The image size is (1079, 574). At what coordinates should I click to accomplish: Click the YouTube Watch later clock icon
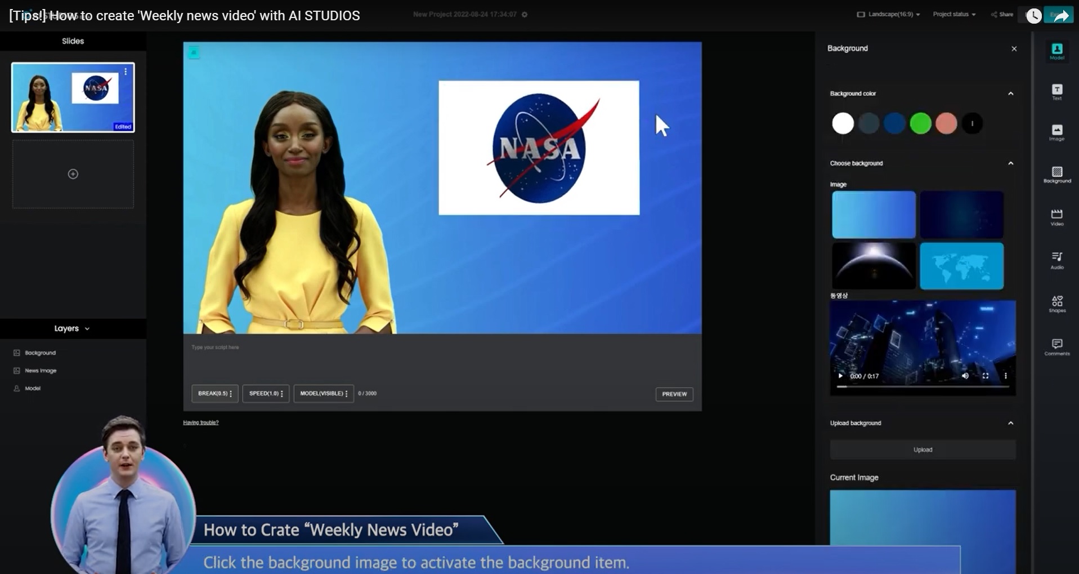pos(1034,16)
